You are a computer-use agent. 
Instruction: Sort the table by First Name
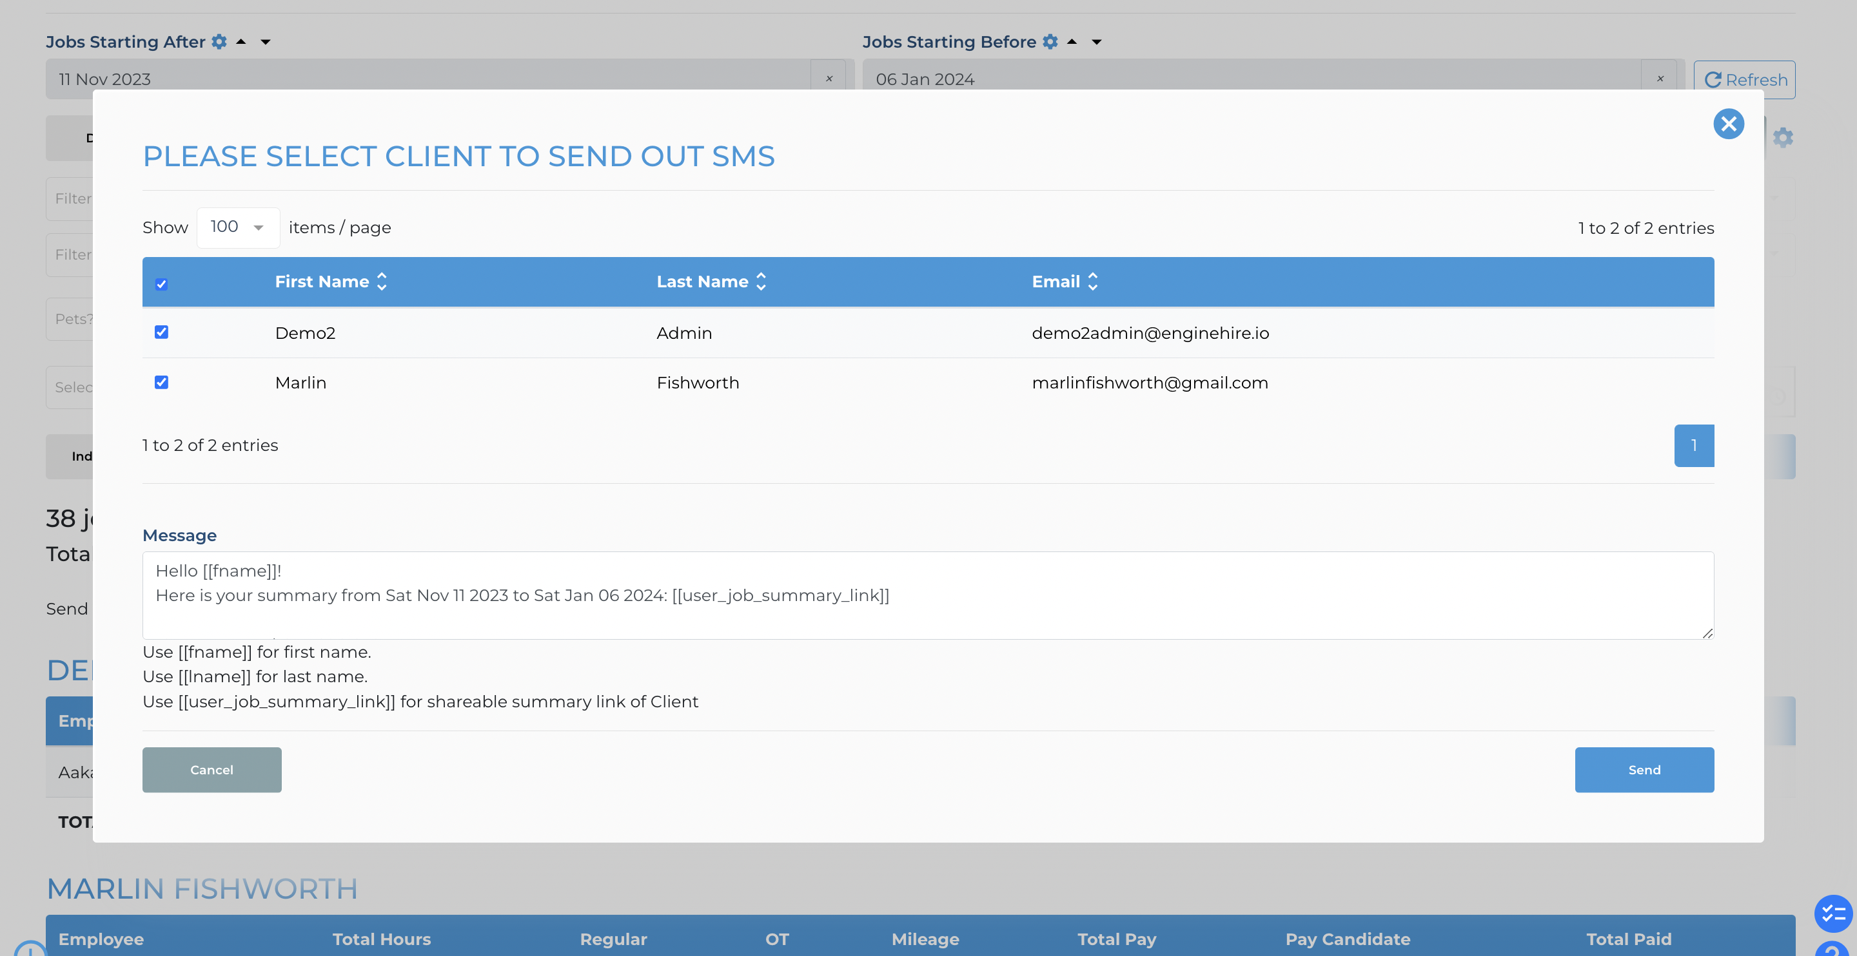[x=331, y=282]
